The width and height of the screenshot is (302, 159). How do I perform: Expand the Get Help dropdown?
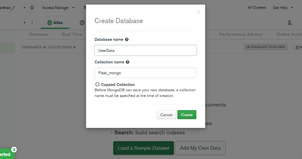(283, 8)
